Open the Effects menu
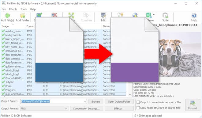 tap(13, 9)
